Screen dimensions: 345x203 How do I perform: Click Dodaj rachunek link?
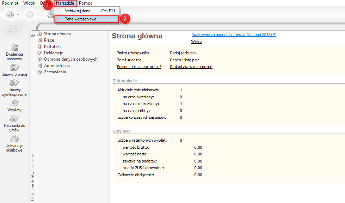pyautogui.click(x=183, y=53)
